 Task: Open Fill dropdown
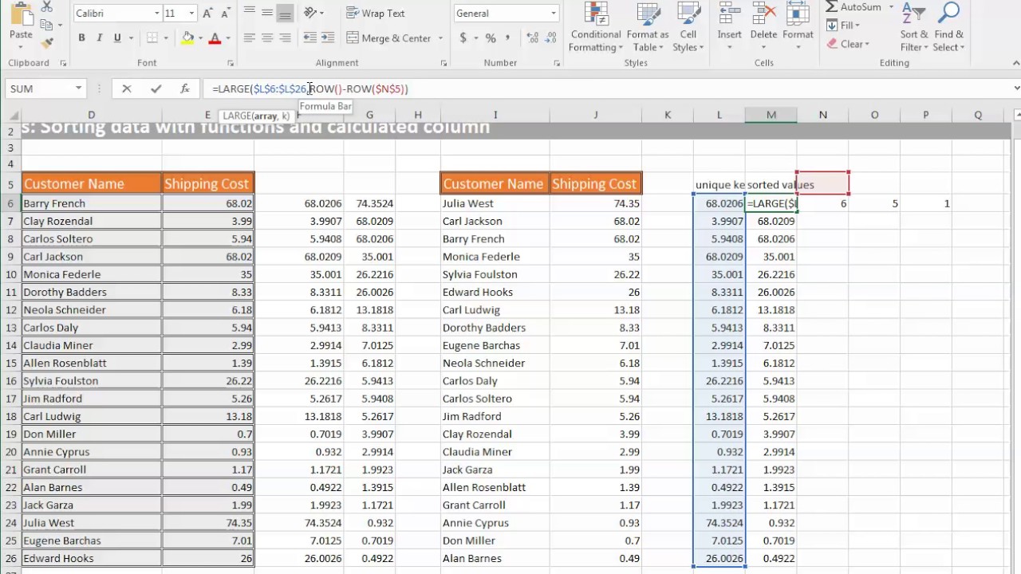tap(842, 26)
